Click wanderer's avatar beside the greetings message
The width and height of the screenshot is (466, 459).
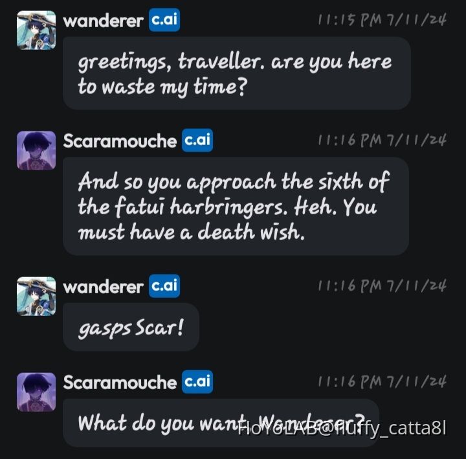coord(36,30)
